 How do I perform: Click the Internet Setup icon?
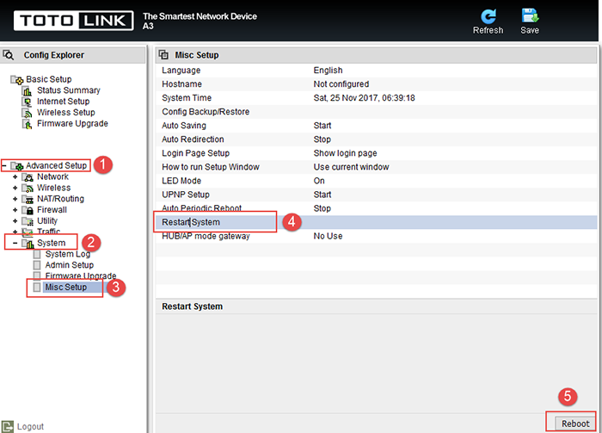point(27,102)
